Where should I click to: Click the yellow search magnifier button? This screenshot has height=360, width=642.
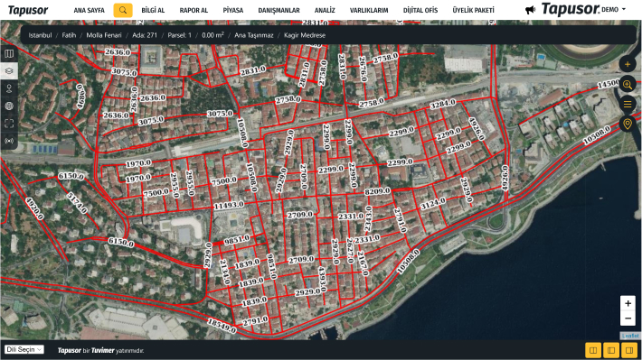123,10
